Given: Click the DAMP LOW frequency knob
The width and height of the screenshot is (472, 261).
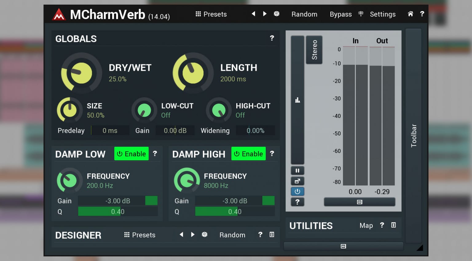Looking at the screenshot, I should [69, 180].
